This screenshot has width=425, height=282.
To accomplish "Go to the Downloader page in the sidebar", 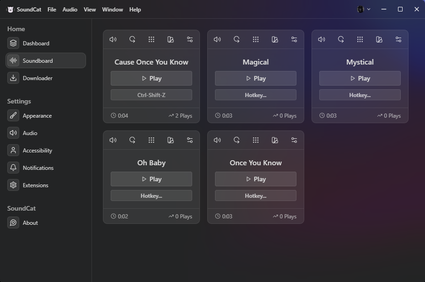I will 38,78.
